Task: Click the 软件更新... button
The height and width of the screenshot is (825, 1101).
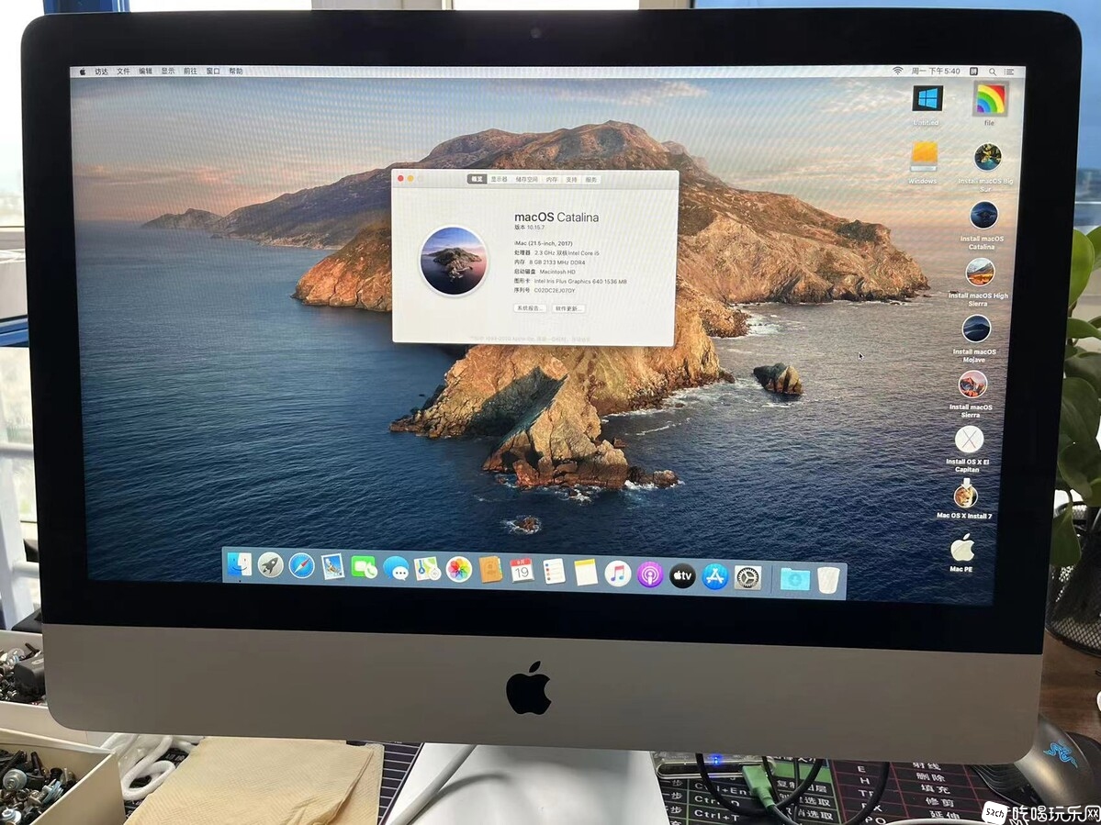Action: (x=568, y=308)
